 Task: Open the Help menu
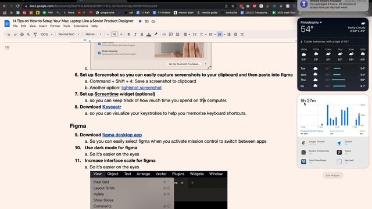click(94, 26)
